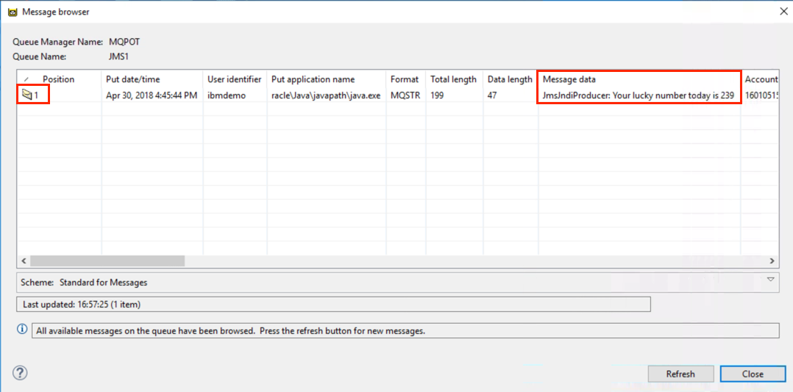793x392 pixels.
Task: Click the information icon beside status message
Action: (22, 329)
